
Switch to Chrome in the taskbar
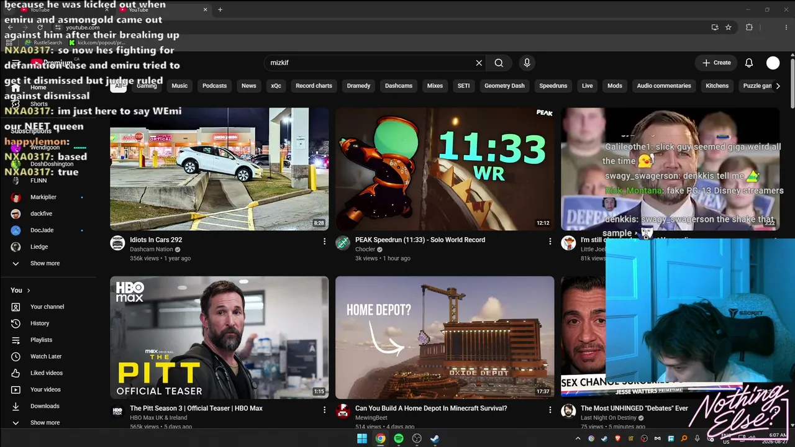(380, 438)
